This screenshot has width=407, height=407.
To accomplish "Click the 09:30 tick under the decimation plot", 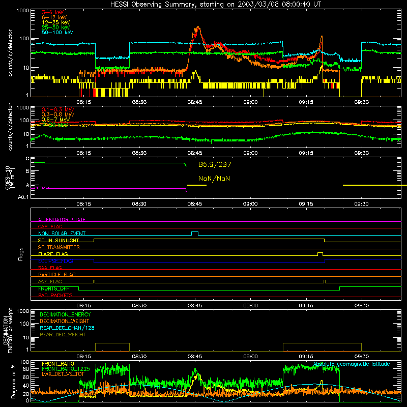I will coord(362,357).
